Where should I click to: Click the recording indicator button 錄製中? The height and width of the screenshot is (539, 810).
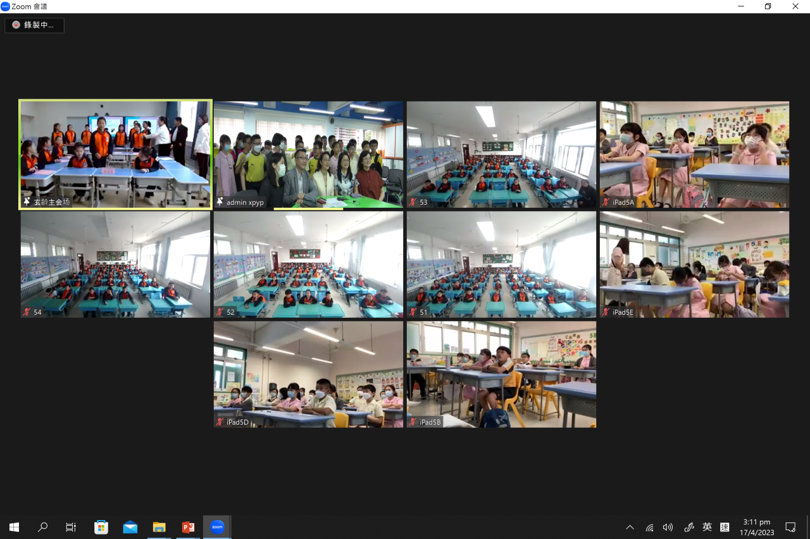coord(34,25)
